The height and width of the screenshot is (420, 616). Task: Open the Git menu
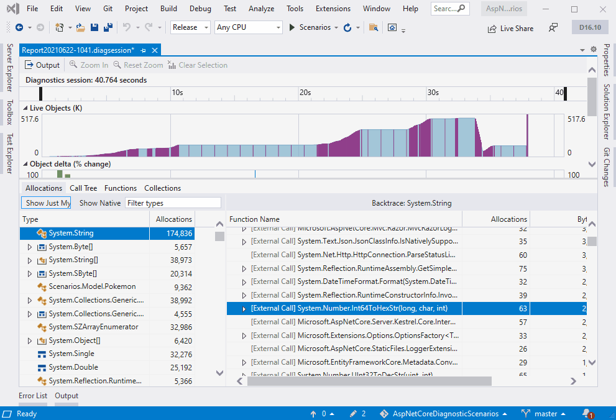pos(108,9)
